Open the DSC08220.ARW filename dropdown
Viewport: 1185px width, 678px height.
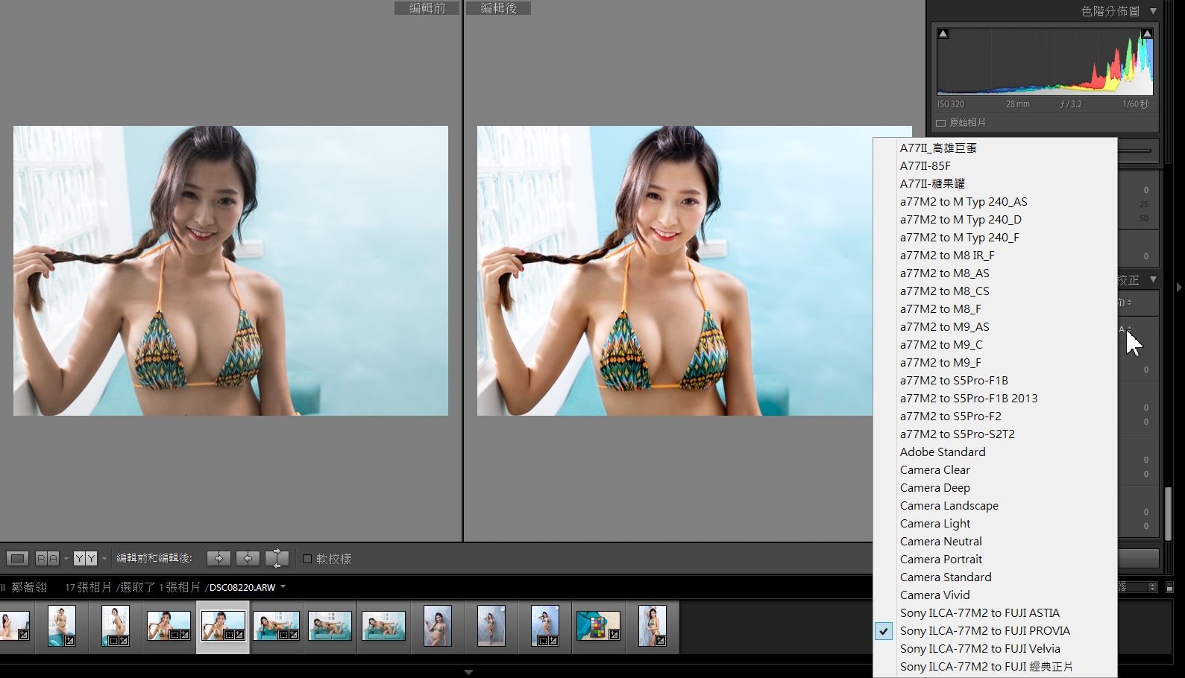click(x=283, y=587)
